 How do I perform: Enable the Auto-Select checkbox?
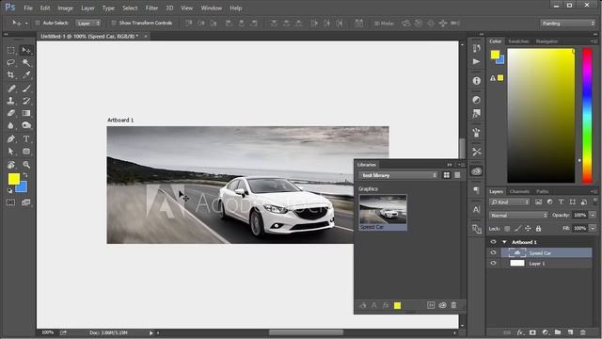click(38, 23)
